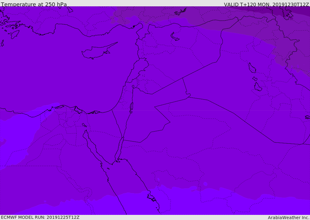
Task: Click the 'ECMWF MODEL RUN: 20191225T12Z' text
Action: pos(40,217)
